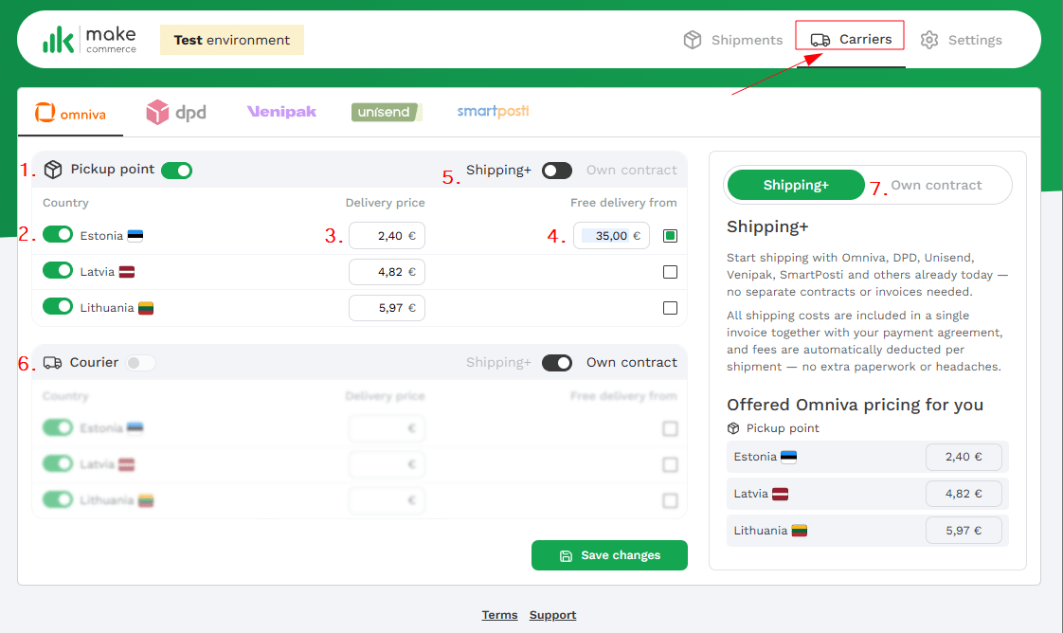The width and height of the screenshot is (1063, 633).
Task: Toggle Estonia pickup point delivery off
Action: (x=58, y=235)
